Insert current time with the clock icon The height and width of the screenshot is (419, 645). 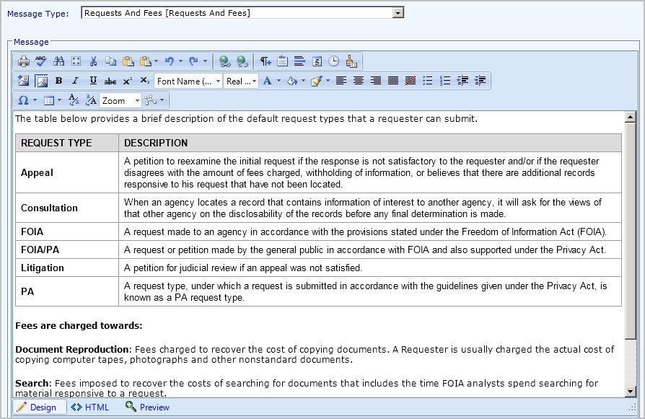pyautogui.click(x=333, y=61)
